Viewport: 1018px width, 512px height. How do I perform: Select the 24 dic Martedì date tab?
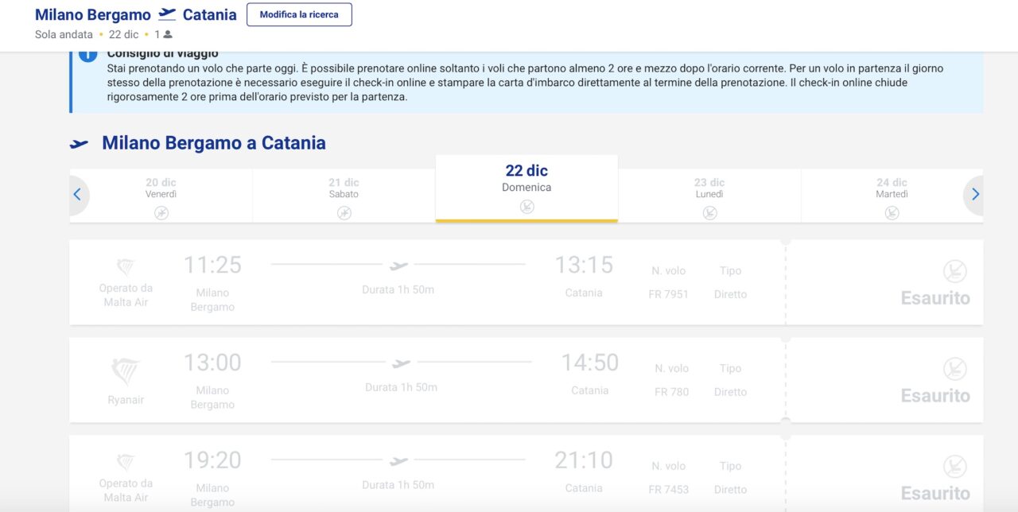[x=892, y=196]
